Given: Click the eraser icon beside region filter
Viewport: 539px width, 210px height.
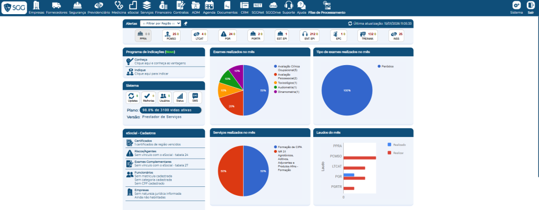Looking at the screenshot, I should (x=186, y=24).
